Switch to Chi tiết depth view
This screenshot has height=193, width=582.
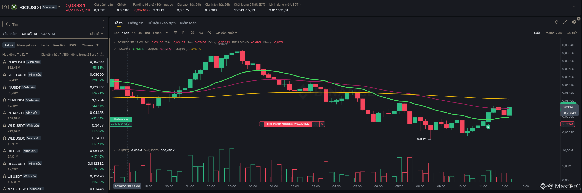pyautogui.click(x=572, y=33)
